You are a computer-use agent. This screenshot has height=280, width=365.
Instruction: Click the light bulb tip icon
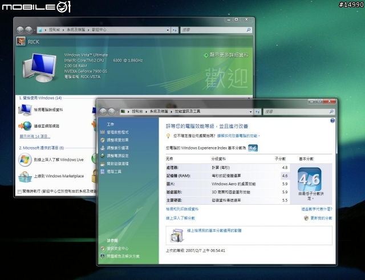coord(168,136)
